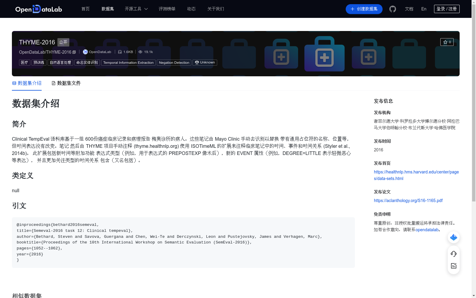Screen dimensions: 476x298
Task: Click the 命名实体识别 tag
Action: (87, 63)
